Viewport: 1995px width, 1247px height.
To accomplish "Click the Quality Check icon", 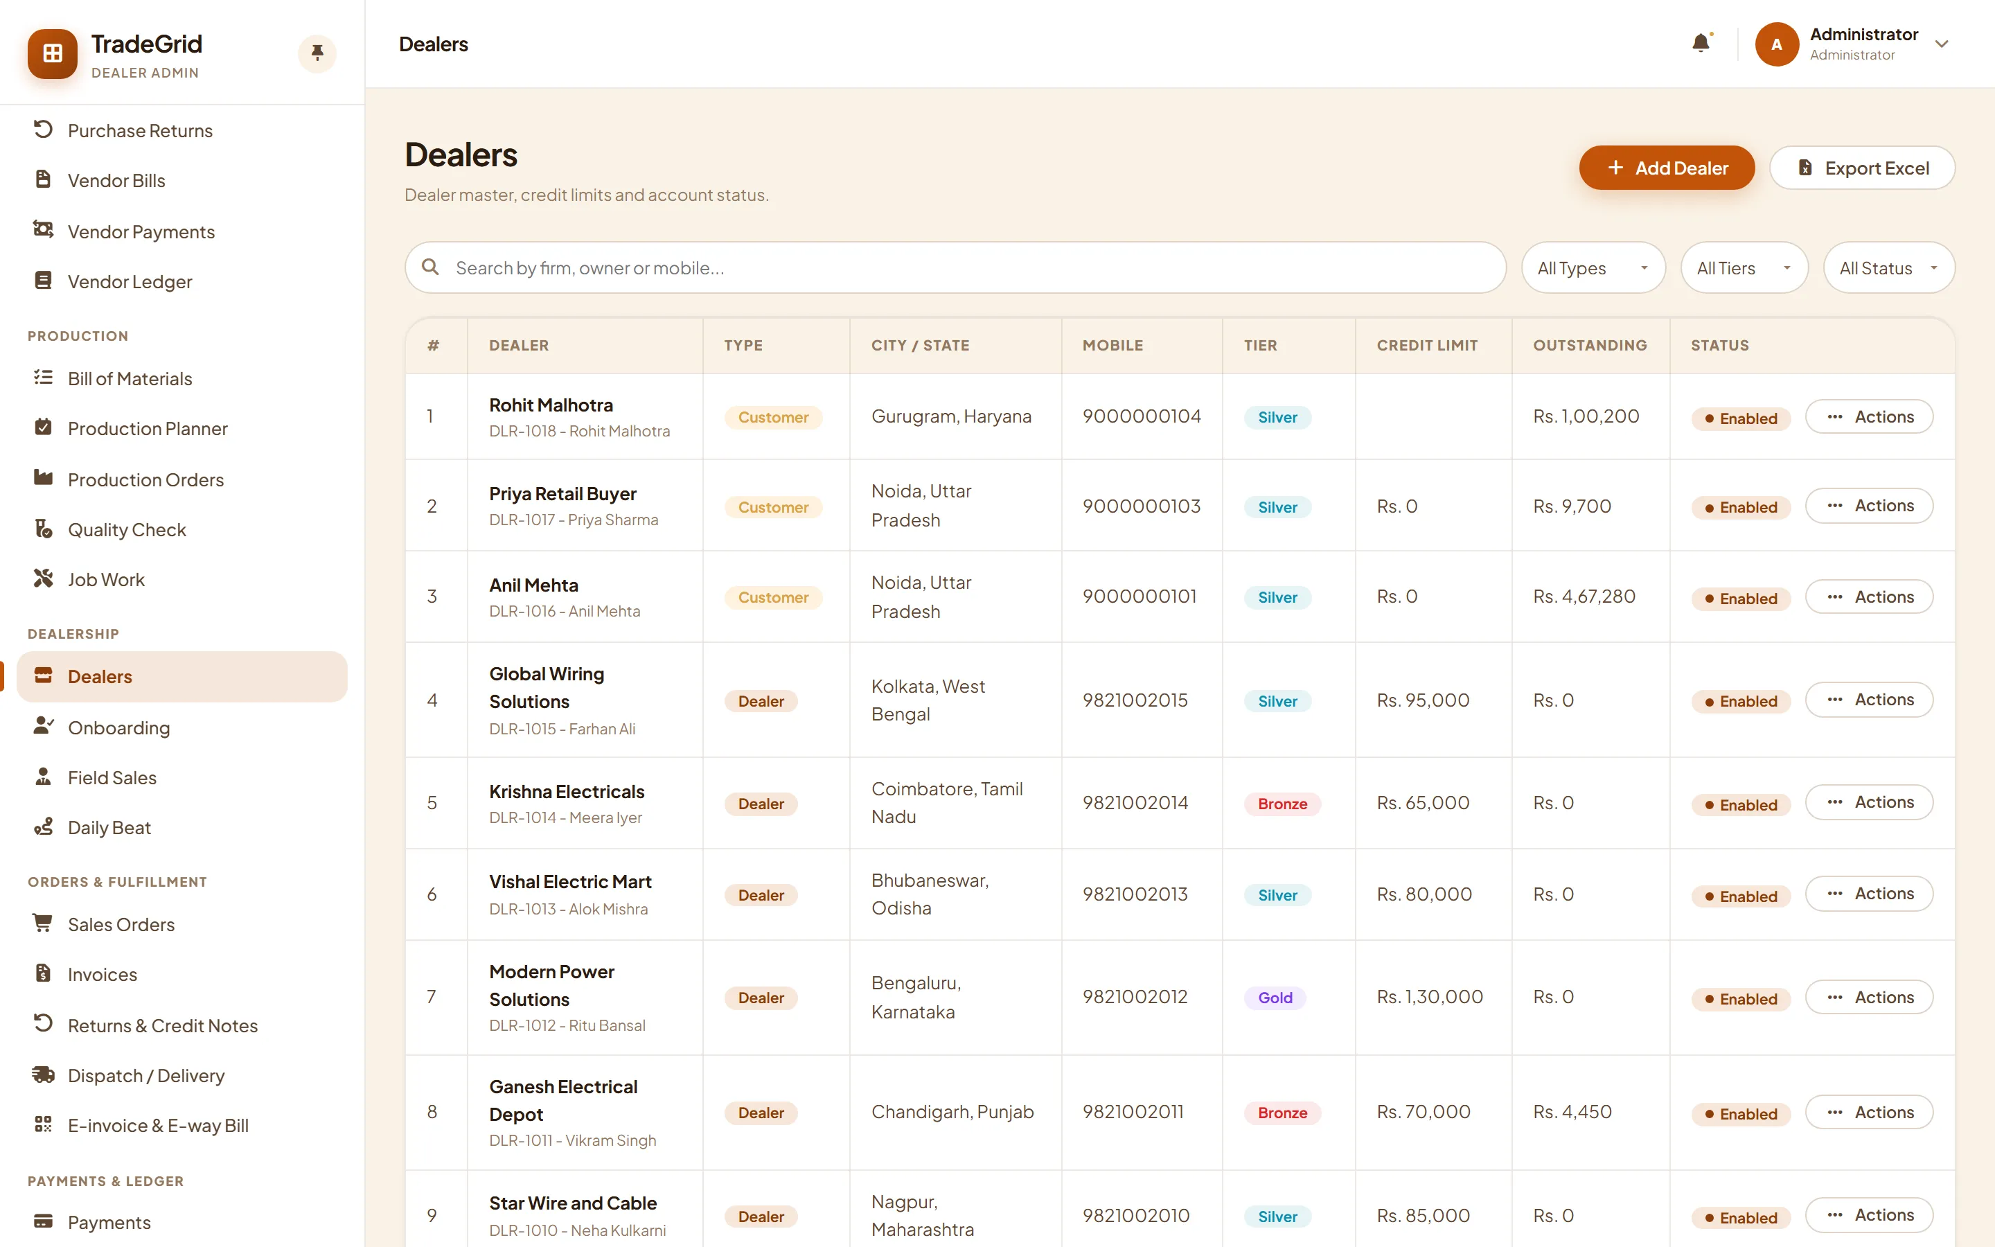I will tap(43, 529).
